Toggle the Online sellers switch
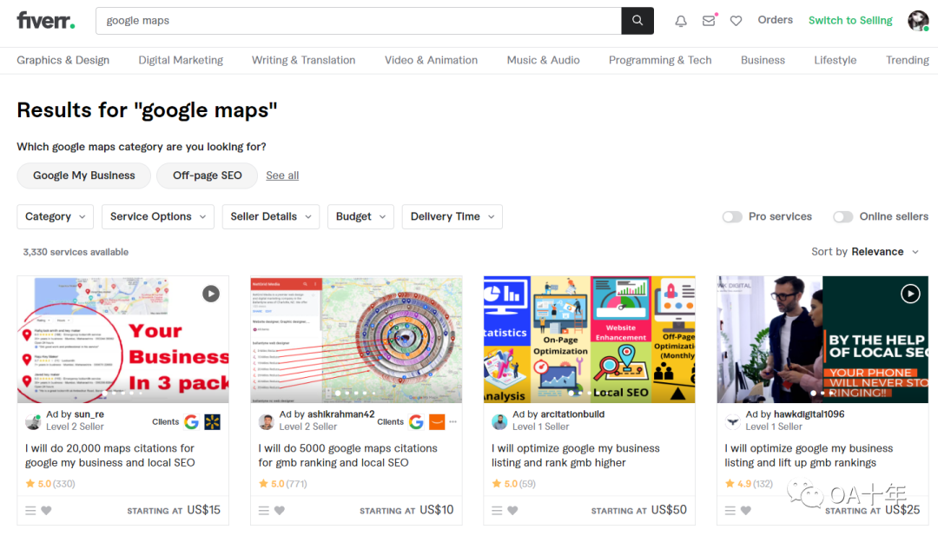Screen dimensions: 938x536 click(842, 217)
